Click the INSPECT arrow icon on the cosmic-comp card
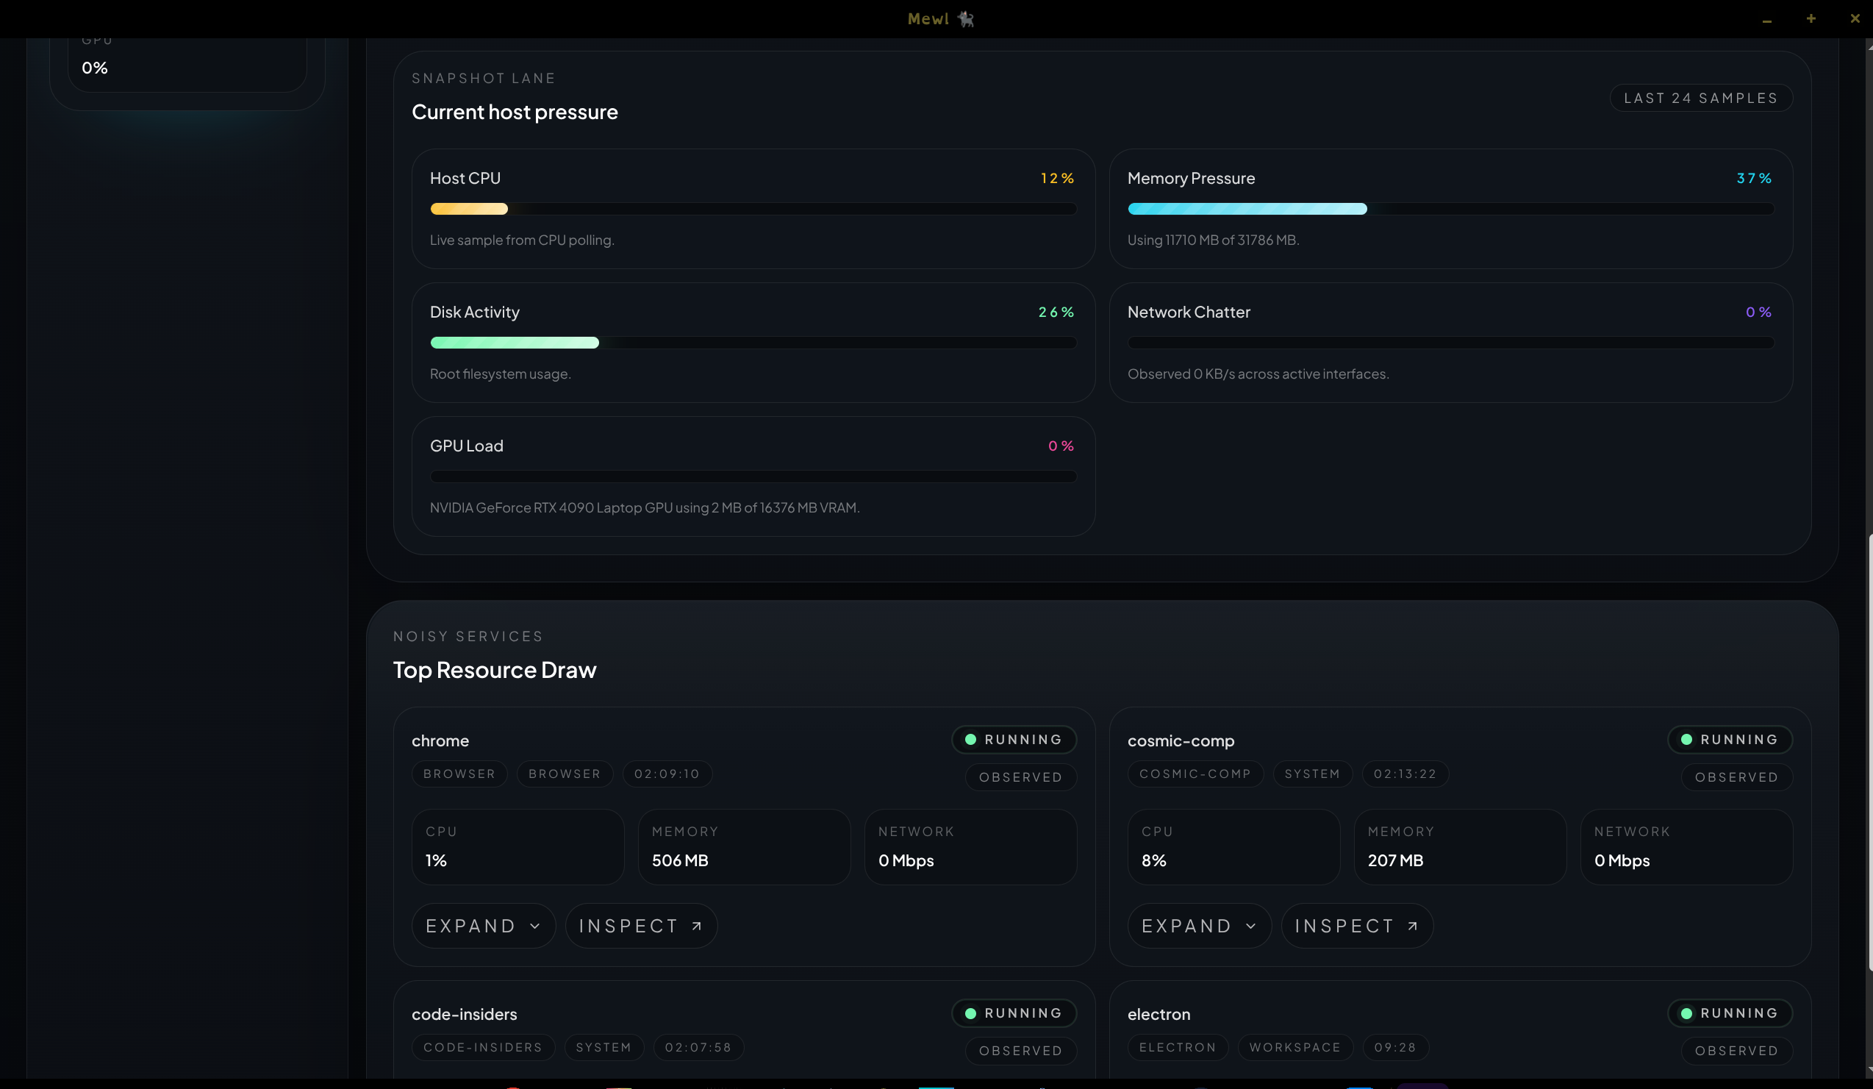The image size is (1873, 1089). (1412, 926)
